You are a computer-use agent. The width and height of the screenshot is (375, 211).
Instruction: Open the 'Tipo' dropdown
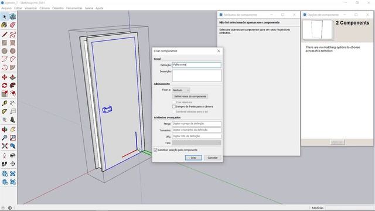point(197,143)
